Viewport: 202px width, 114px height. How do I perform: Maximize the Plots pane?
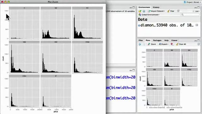[x=199, y=41]
